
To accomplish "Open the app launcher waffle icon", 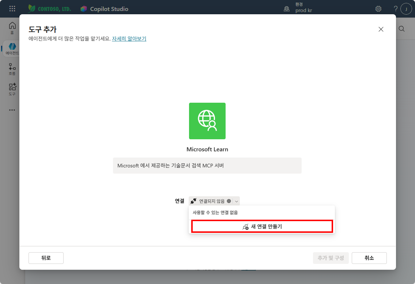I will (x=12, y=9).
